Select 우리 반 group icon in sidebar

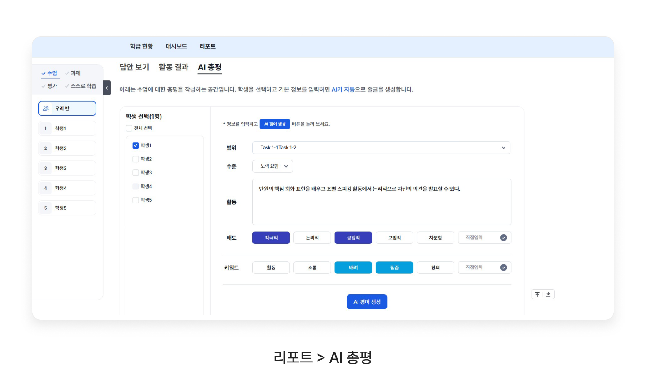click(x=46, y=109)
